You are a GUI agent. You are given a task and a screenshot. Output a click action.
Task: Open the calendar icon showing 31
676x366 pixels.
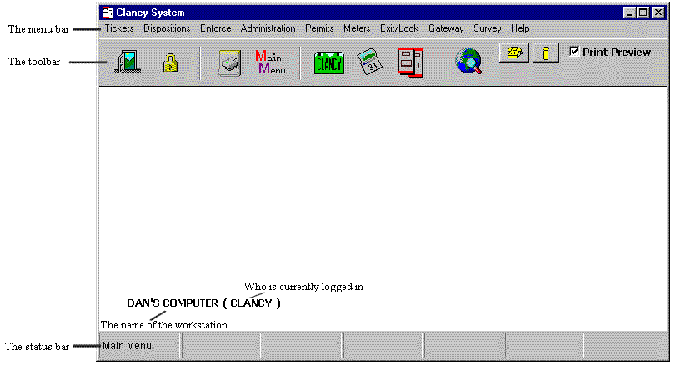click(x=370, y=62)
